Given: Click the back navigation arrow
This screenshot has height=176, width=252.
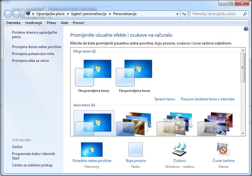Looking at the screenshot, I should tap(8, 14).
